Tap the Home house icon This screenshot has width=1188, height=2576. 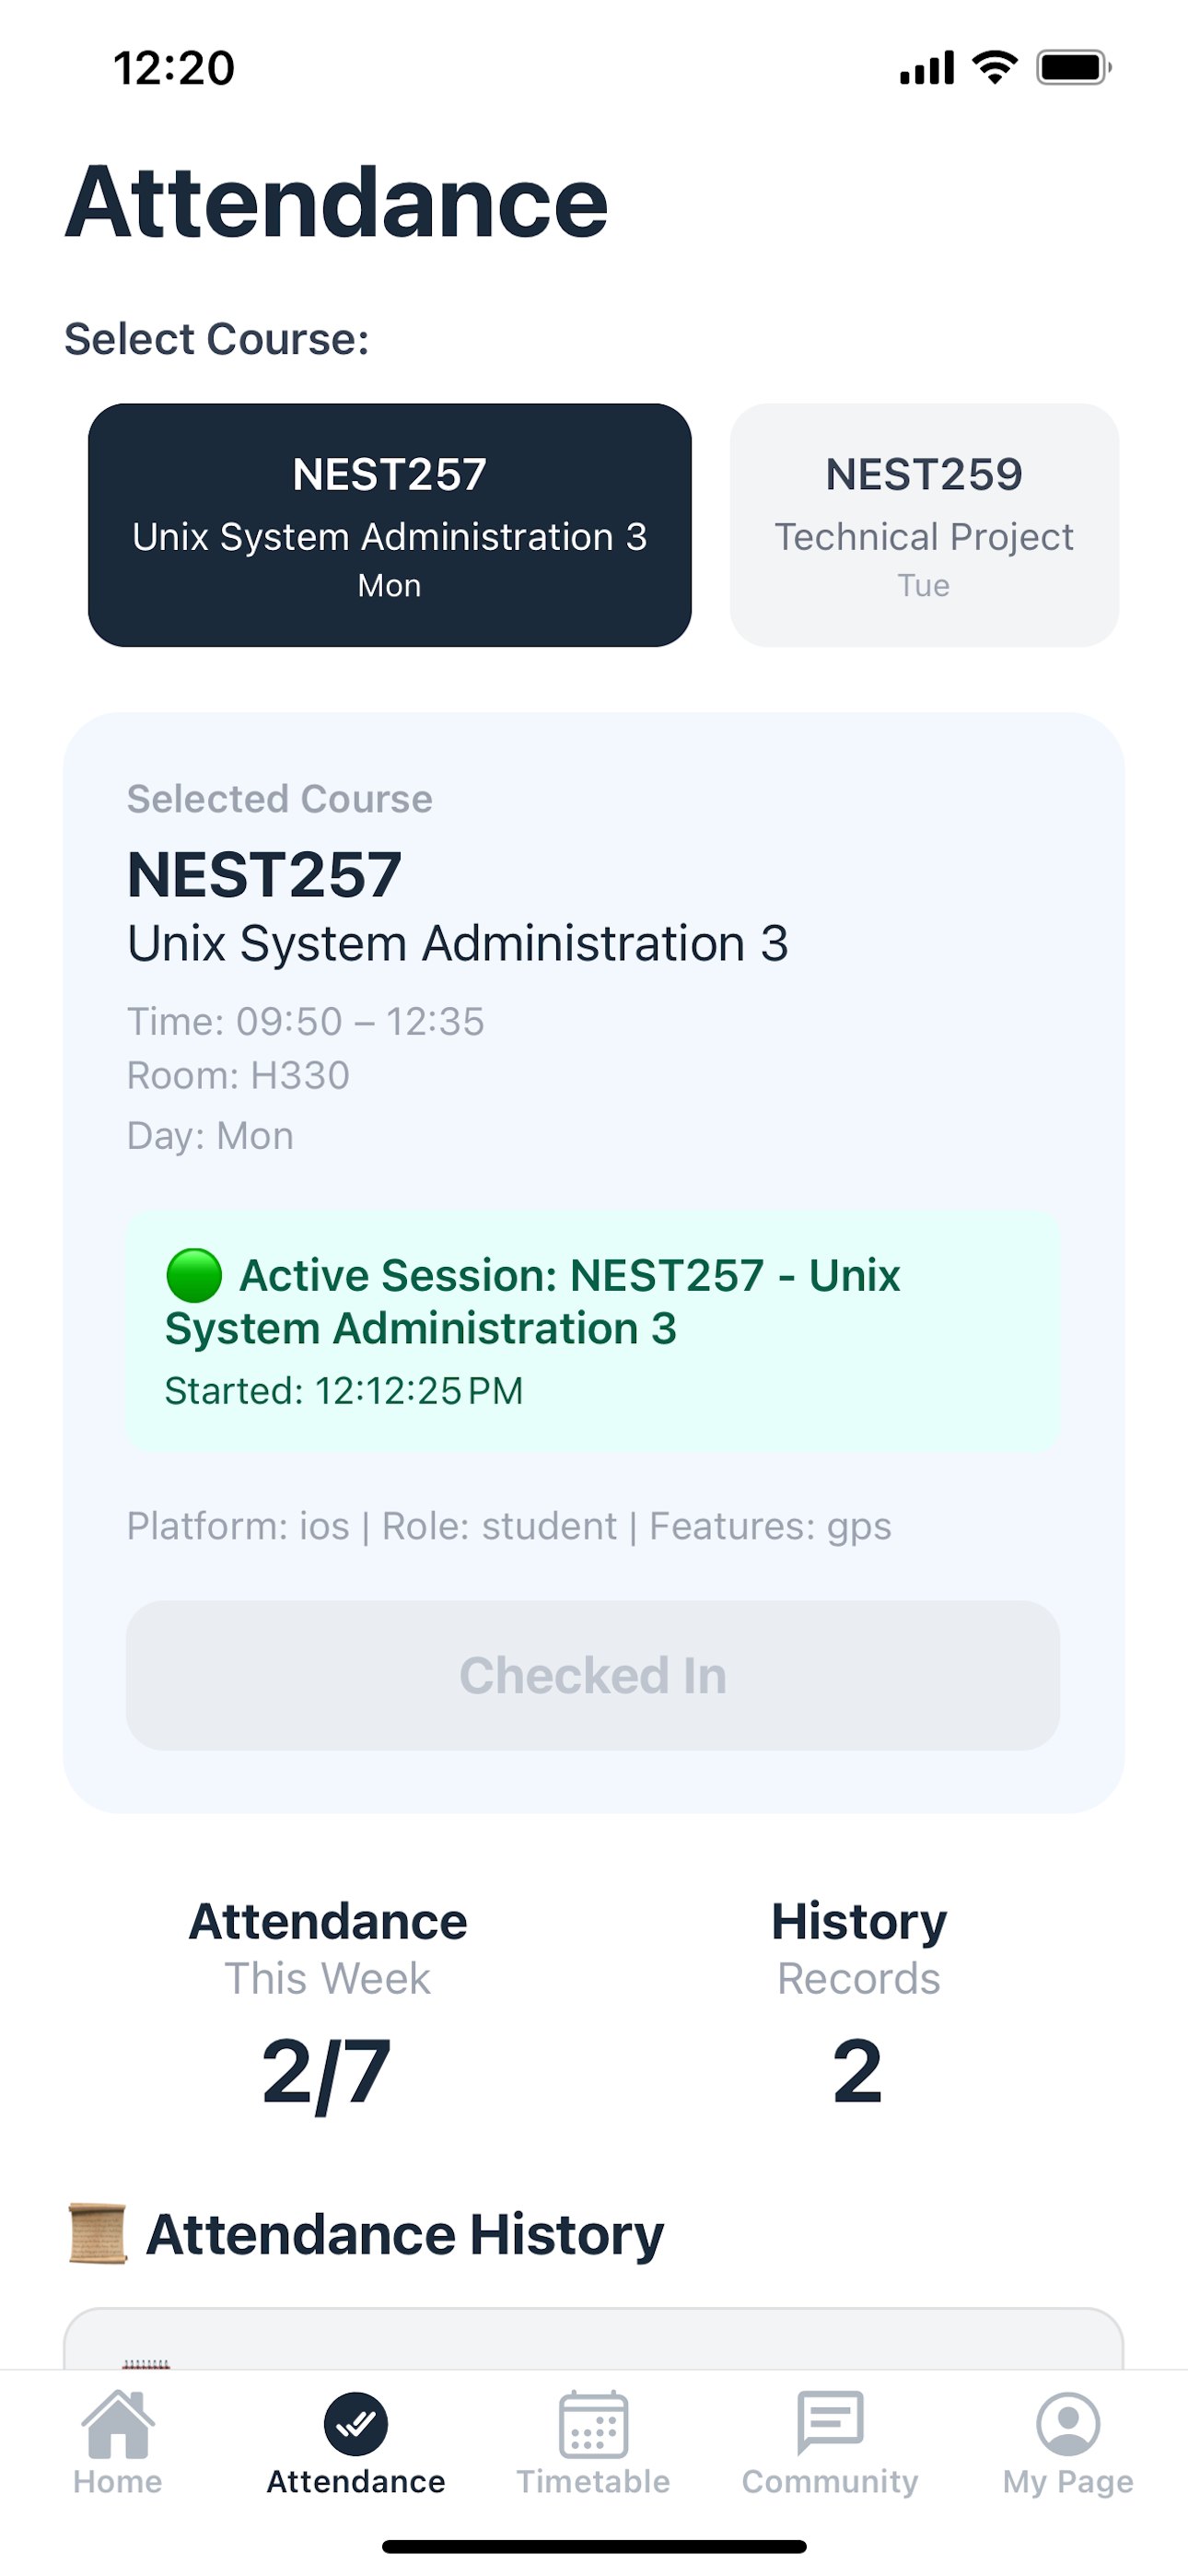[118, 2423]
